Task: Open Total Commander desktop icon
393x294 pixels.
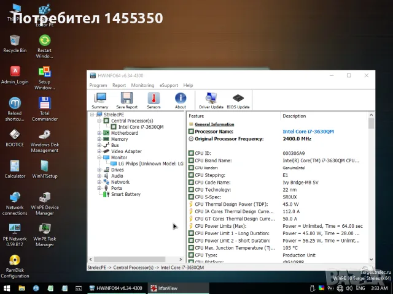Action: pyautogui.click(x=45, y=109)
